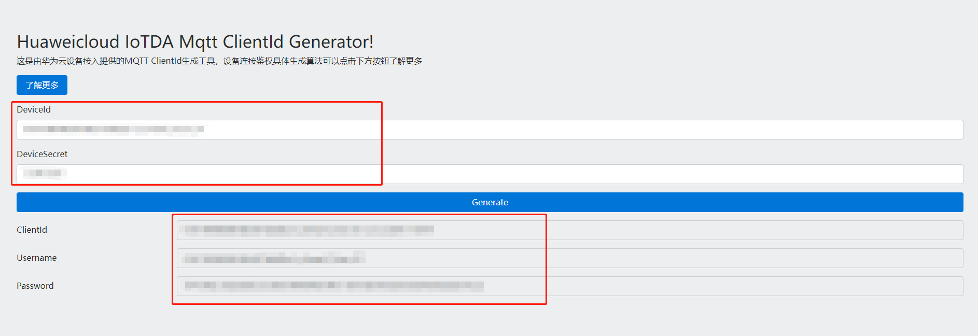Click the blue Generate button
The image size is (978, 336).
pyautogui.click(x=490, y=202)
